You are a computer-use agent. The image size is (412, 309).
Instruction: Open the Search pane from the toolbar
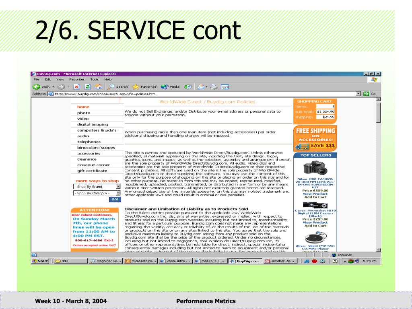[118, 87]
